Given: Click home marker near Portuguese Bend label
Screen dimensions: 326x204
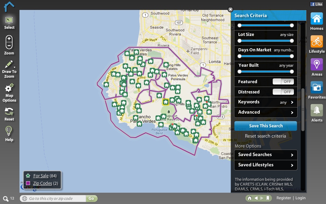Looking at the screenshot, I should pos(161,125).
